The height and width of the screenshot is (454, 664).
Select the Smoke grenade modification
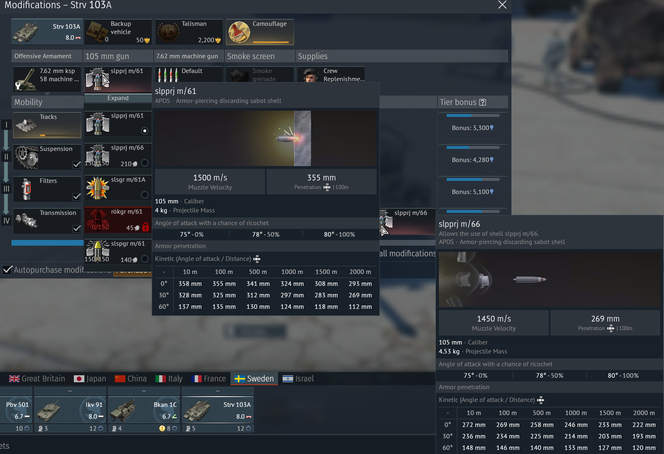(x=260, y=75)
